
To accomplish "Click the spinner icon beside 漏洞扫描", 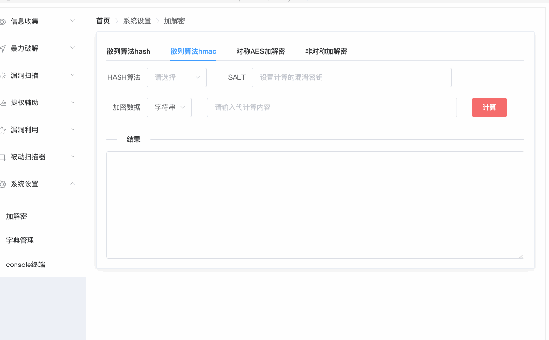I will pyautogui.click(x=3, y=75).
